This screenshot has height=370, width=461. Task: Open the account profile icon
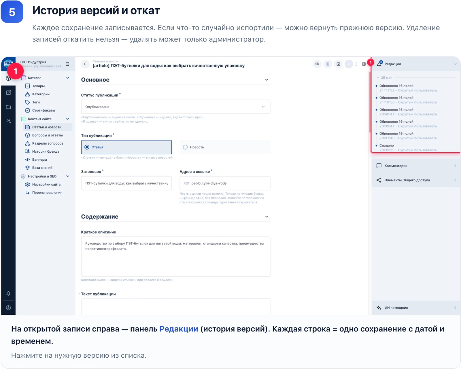point(8,308)
